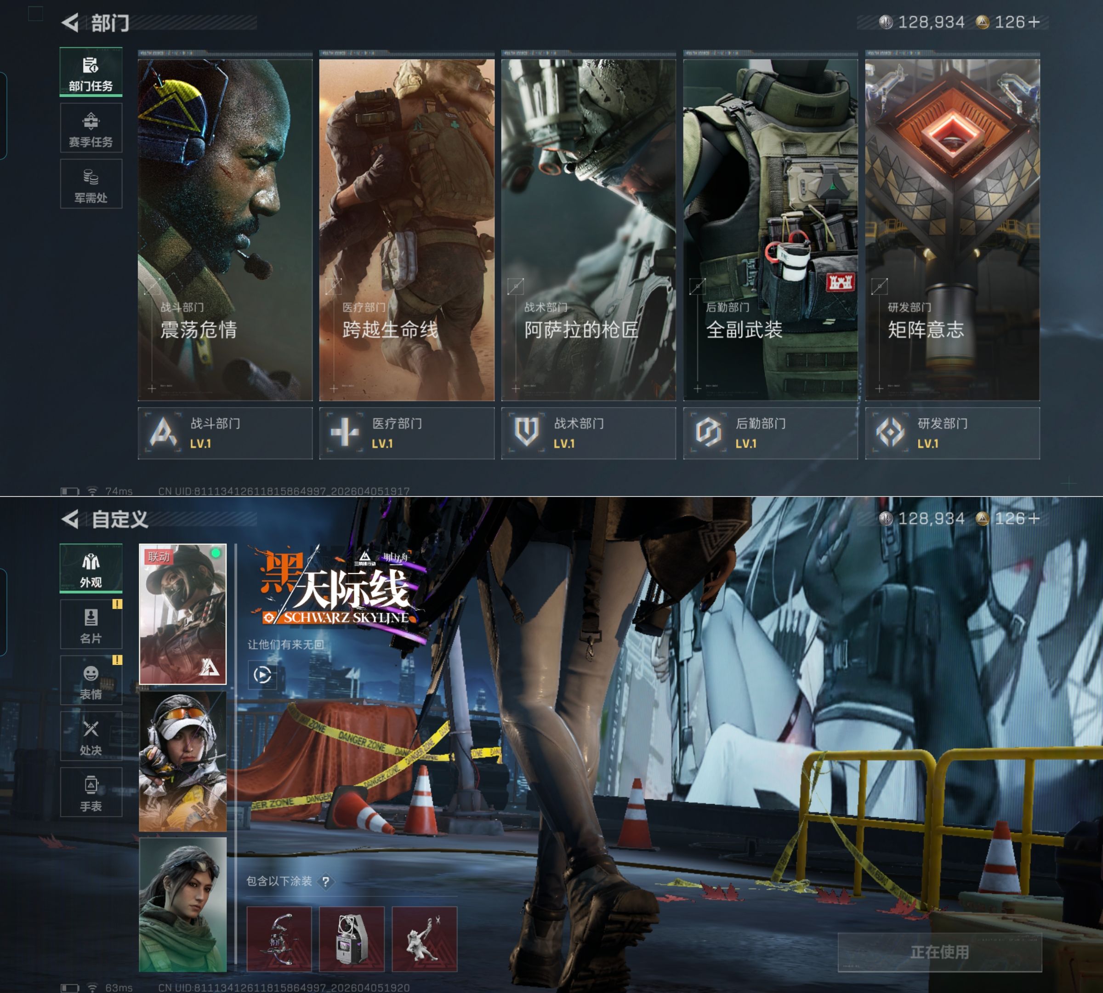Add currency with the plus button at 126
Screen dimensions: 1103x993
point(1034,23)
